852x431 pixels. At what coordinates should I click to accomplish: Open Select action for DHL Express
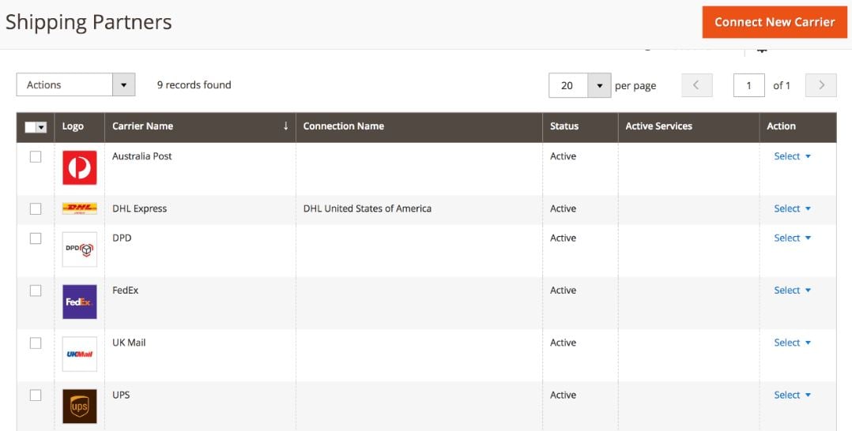(792, 208)
